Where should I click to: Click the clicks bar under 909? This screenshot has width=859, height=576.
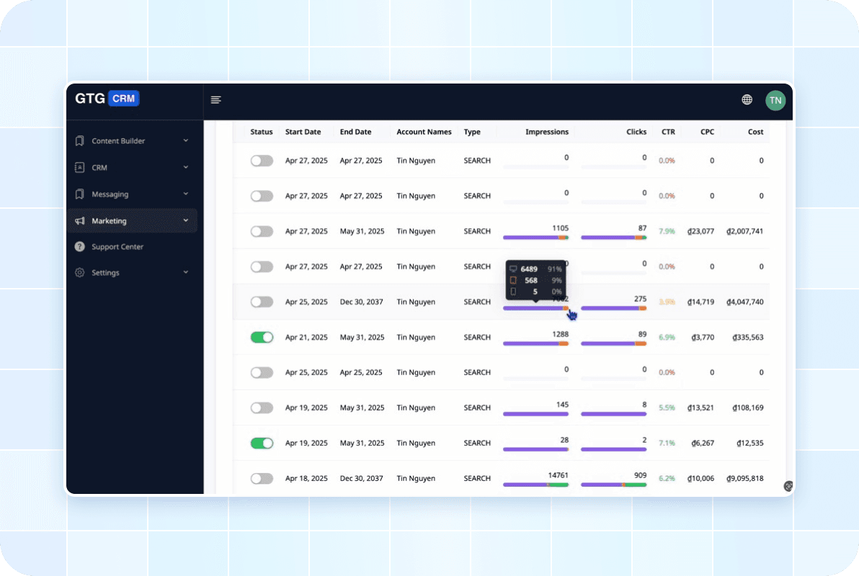point(613,485)
